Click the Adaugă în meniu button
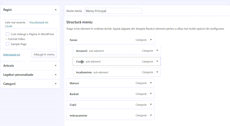230x126 pixels. click(x=44, y=54)
